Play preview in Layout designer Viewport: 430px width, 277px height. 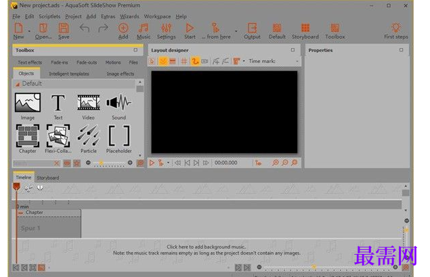pos(152,163)
